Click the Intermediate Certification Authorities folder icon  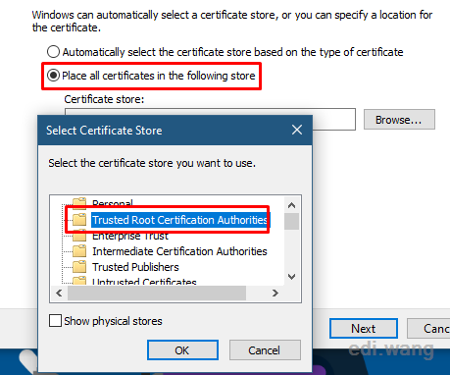click(x=79, y=251)
